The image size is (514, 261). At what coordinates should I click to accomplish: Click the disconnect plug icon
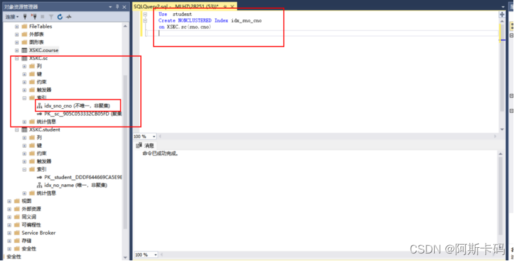point(33,16)
